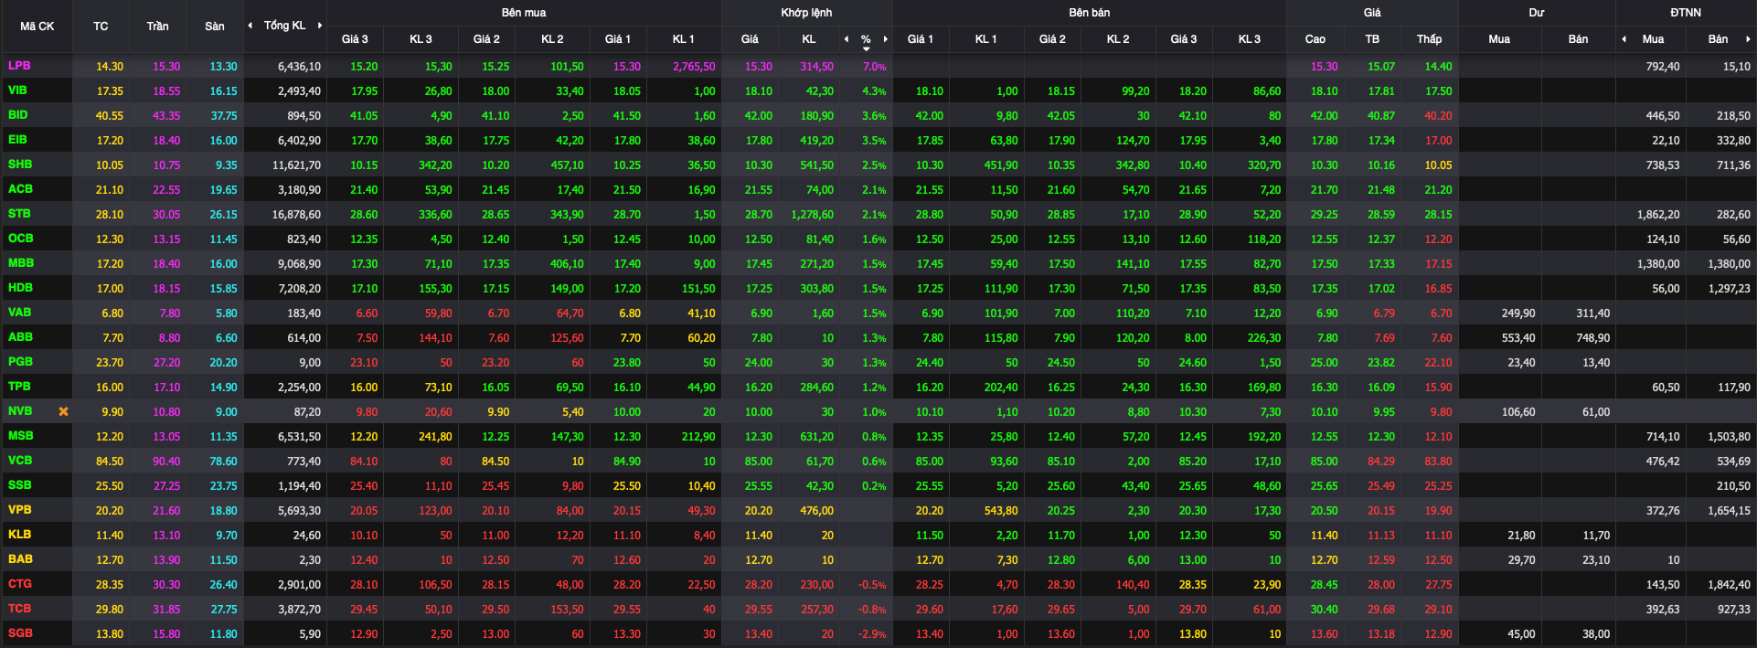The height and width of the screenshot is (648, 1757).
Task: Select the Bên bán group header
Action: 1090,13
